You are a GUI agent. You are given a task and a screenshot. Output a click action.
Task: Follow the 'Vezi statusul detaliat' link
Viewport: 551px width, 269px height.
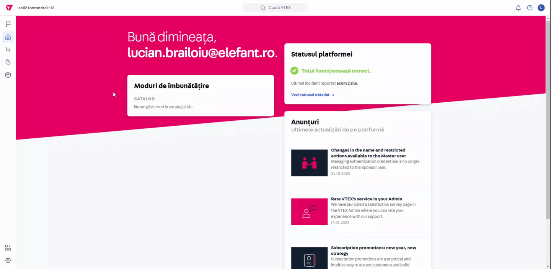(312, 95)
